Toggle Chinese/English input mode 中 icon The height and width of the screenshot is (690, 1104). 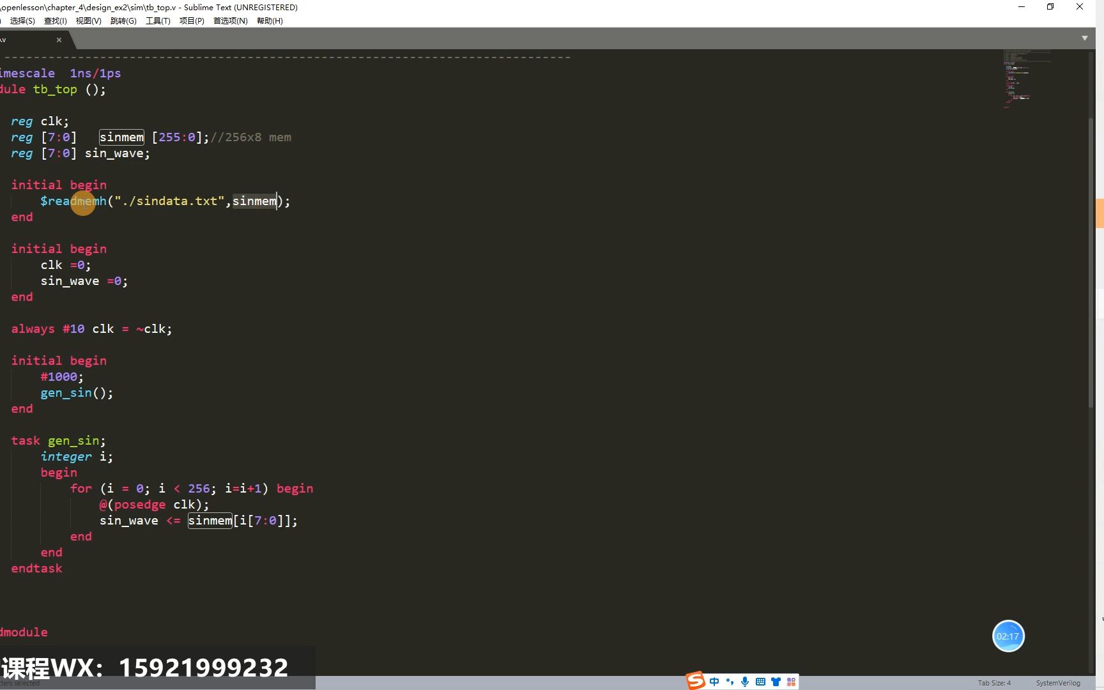714,682
